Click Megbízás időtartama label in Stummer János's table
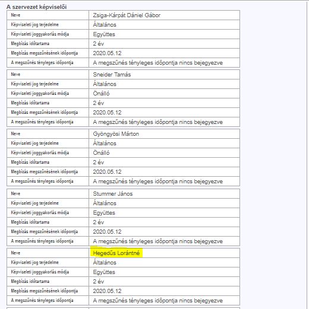The width and height of the screenshot is (309, 309). pos(30,222)
